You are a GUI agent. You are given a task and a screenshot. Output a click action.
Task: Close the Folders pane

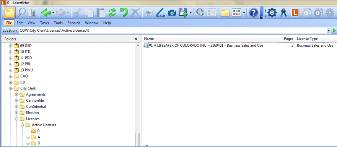pos(136,39)
